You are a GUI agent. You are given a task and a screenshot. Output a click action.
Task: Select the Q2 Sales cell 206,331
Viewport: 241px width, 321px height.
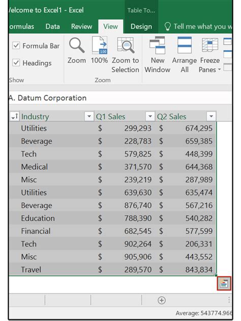(186, 244)
